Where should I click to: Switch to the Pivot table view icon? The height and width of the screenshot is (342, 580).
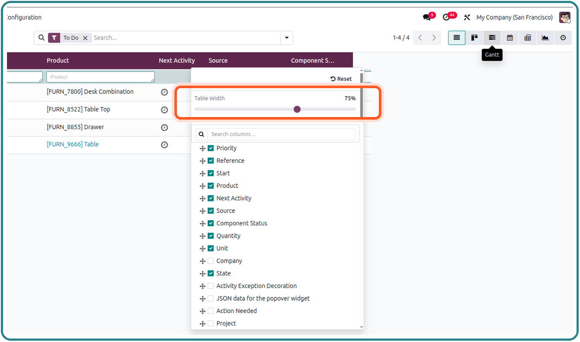(x=528, y=38)
